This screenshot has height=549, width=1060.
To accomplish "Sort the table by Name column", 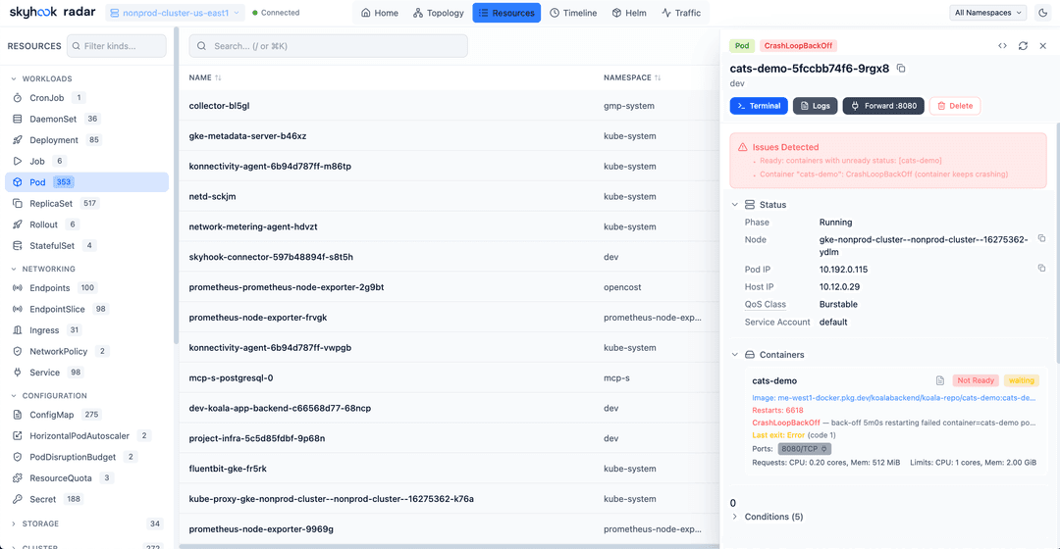I will (x=205, y=77).
